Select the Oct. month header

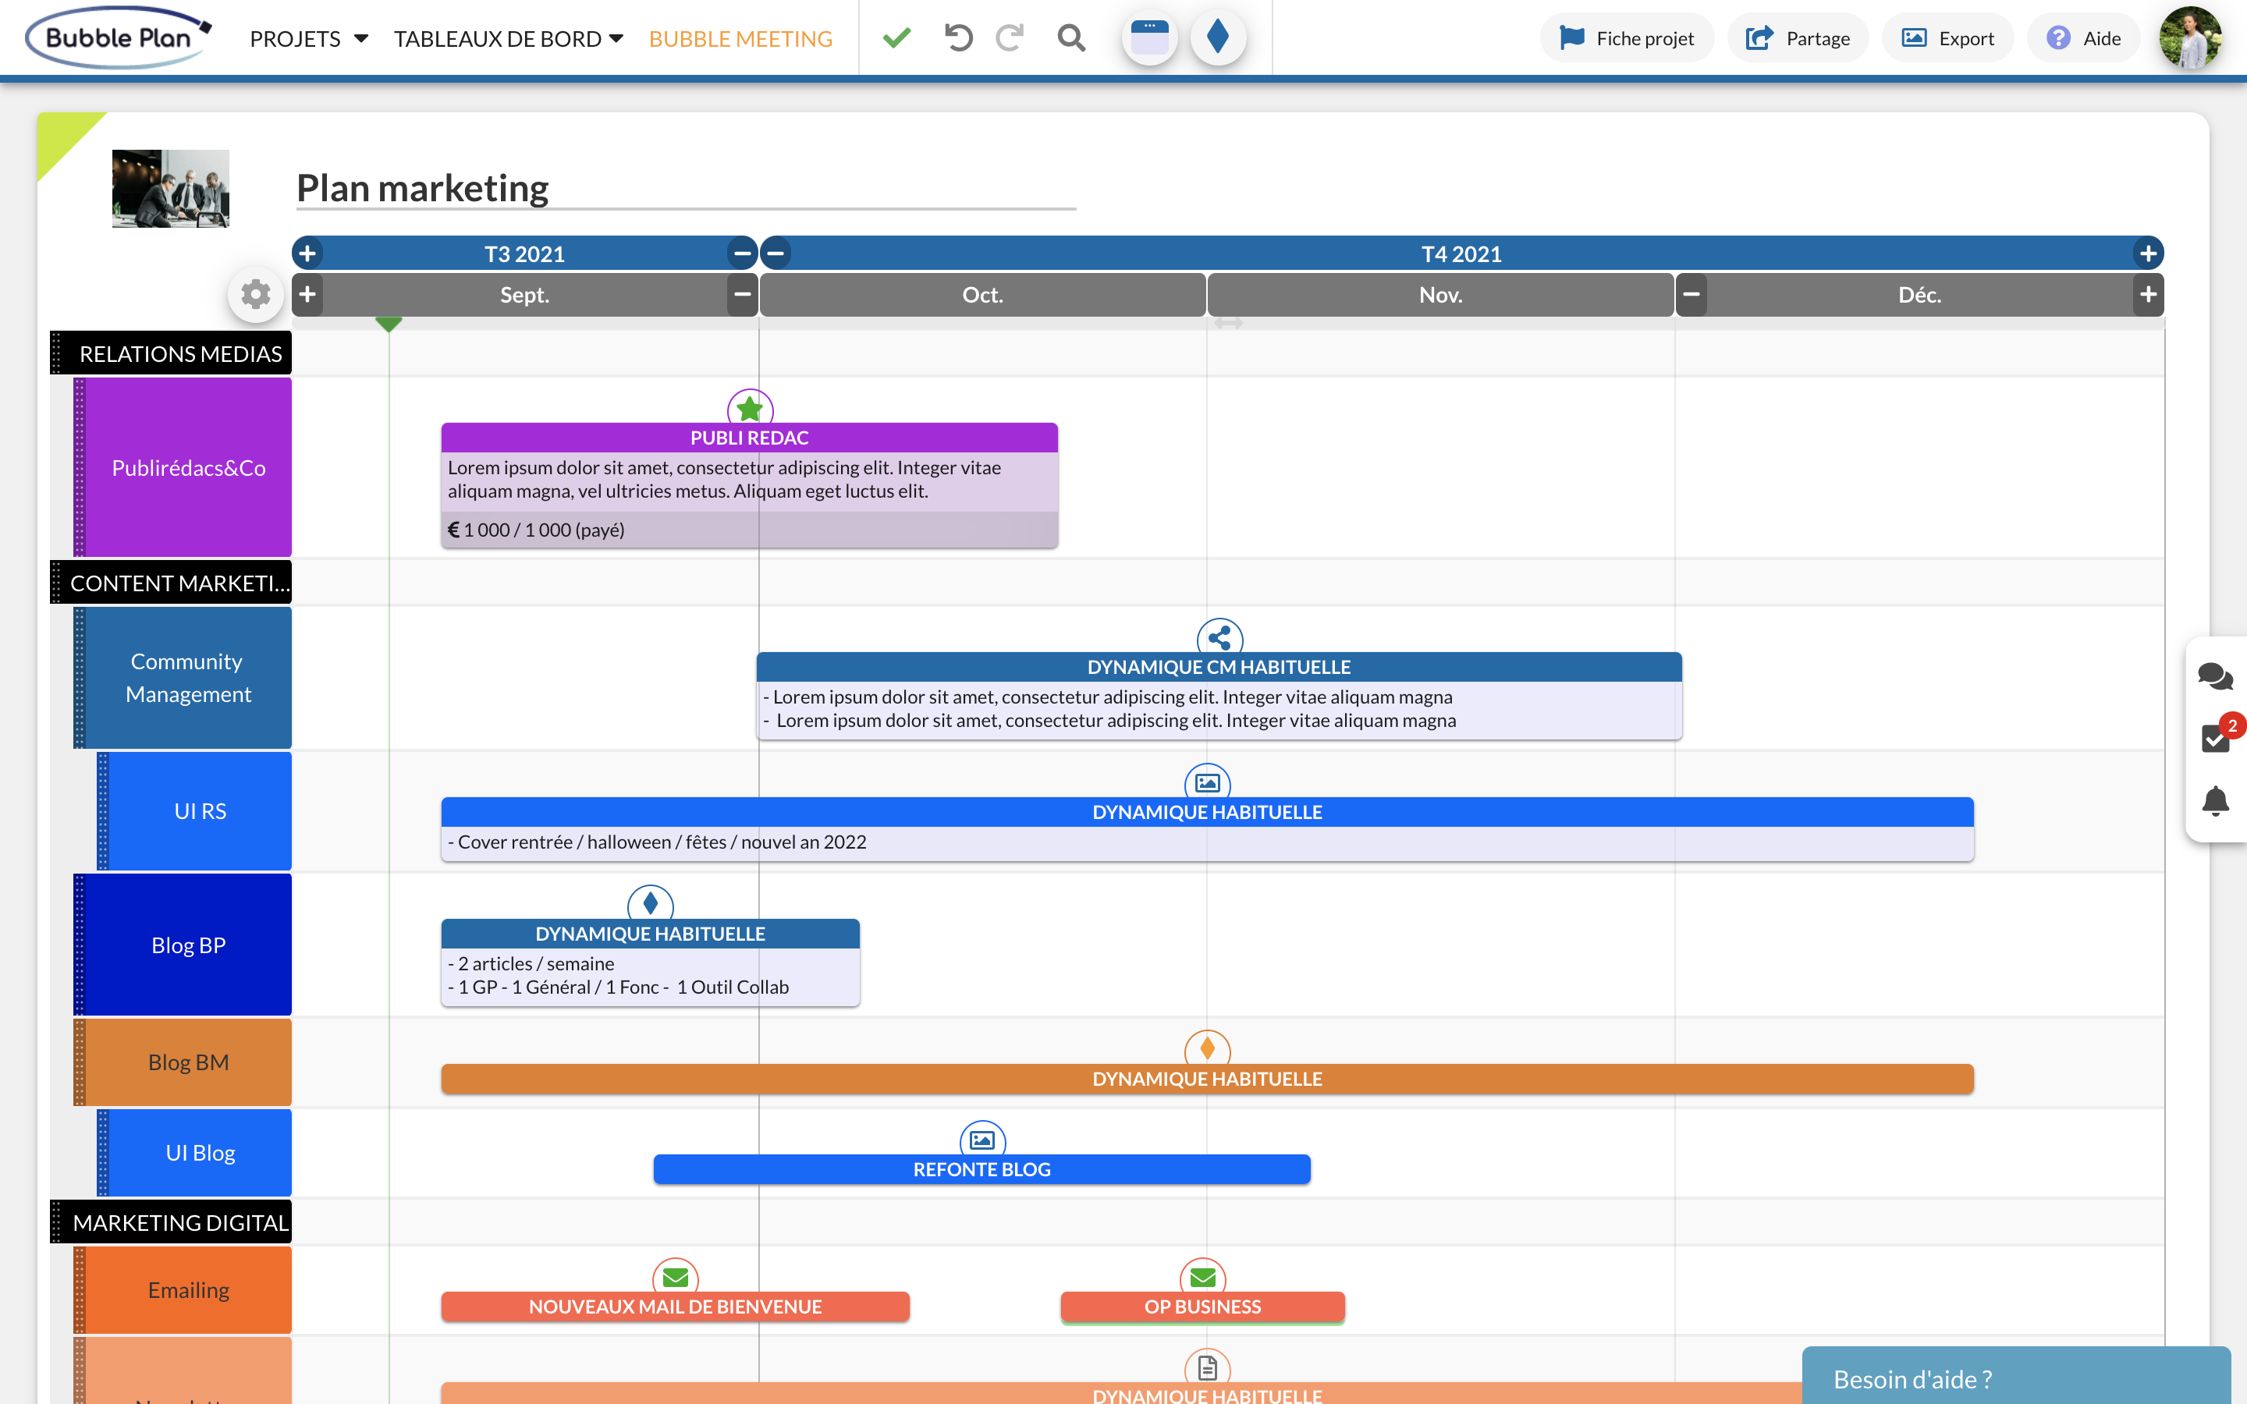[x=982, y=294]
